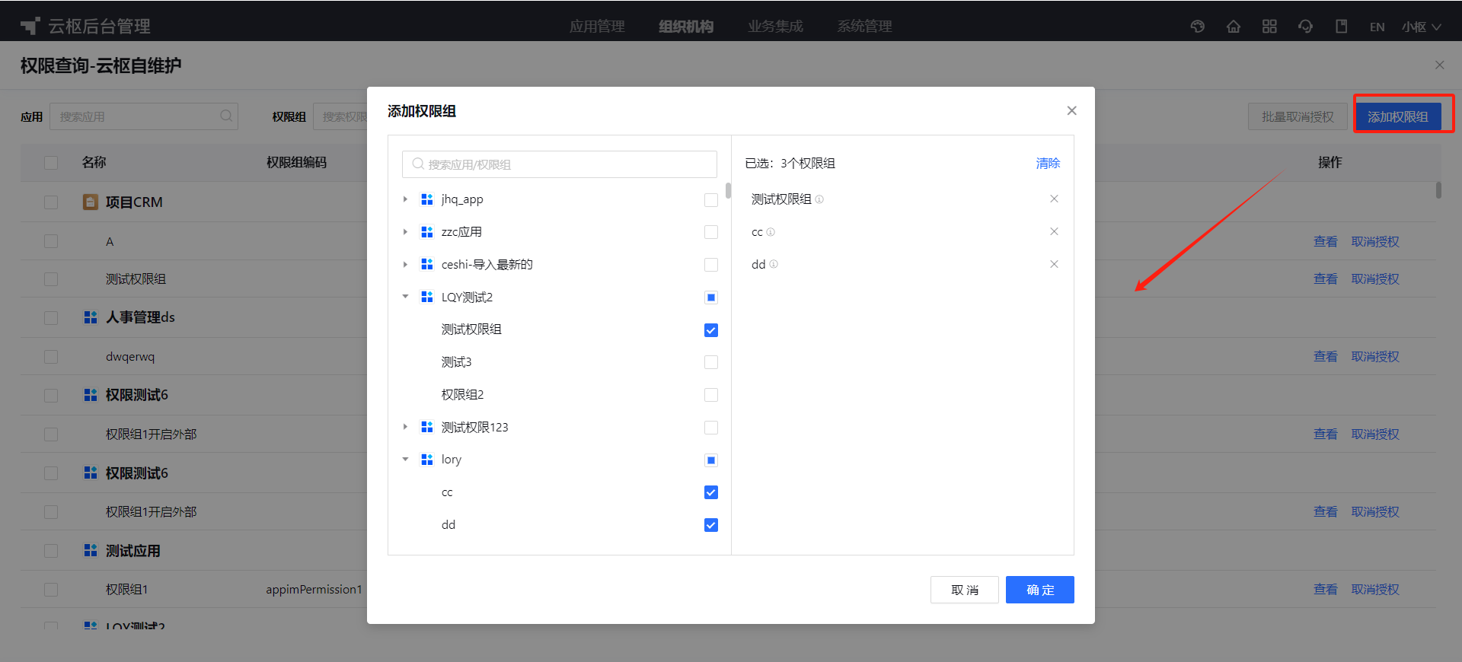Toggle the select-all checkbox in table header
This screenshot has height=662, width=1462.
click(51, 163)
